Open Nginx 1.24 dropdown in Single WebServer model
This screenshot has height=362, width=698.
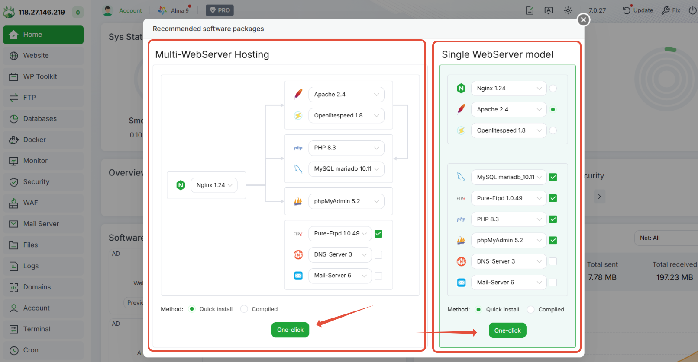509,89
